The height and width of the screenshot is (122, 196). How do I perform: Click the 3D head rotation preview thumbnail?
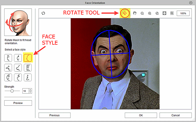(18, 22)
